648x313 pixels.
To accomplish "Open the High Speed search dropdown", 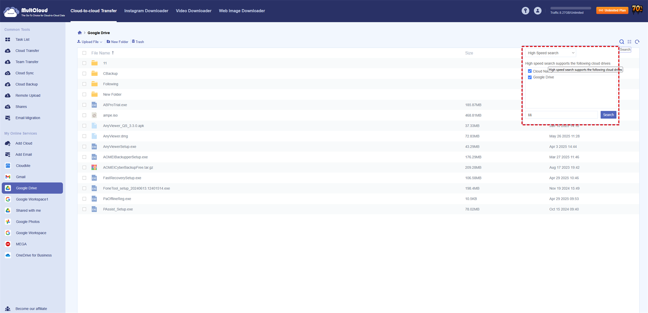I will pyautogui.click(x=551, y=53).
